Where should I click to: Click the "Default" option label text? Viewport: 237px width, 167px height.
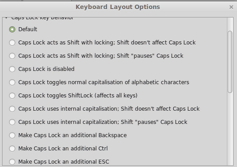[x=28, y=30]
